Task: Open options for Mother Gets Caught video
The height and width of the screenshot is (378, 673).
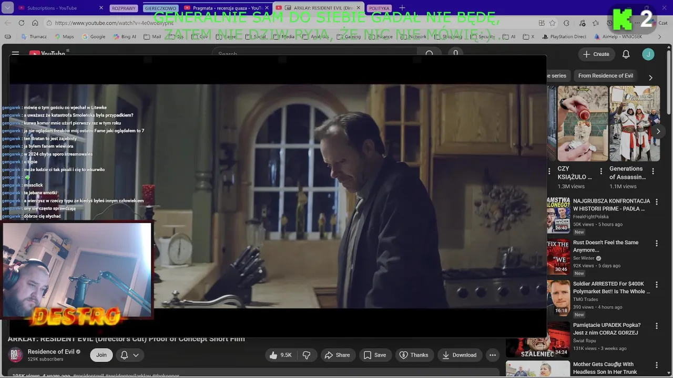Action: tap(656, 365)
